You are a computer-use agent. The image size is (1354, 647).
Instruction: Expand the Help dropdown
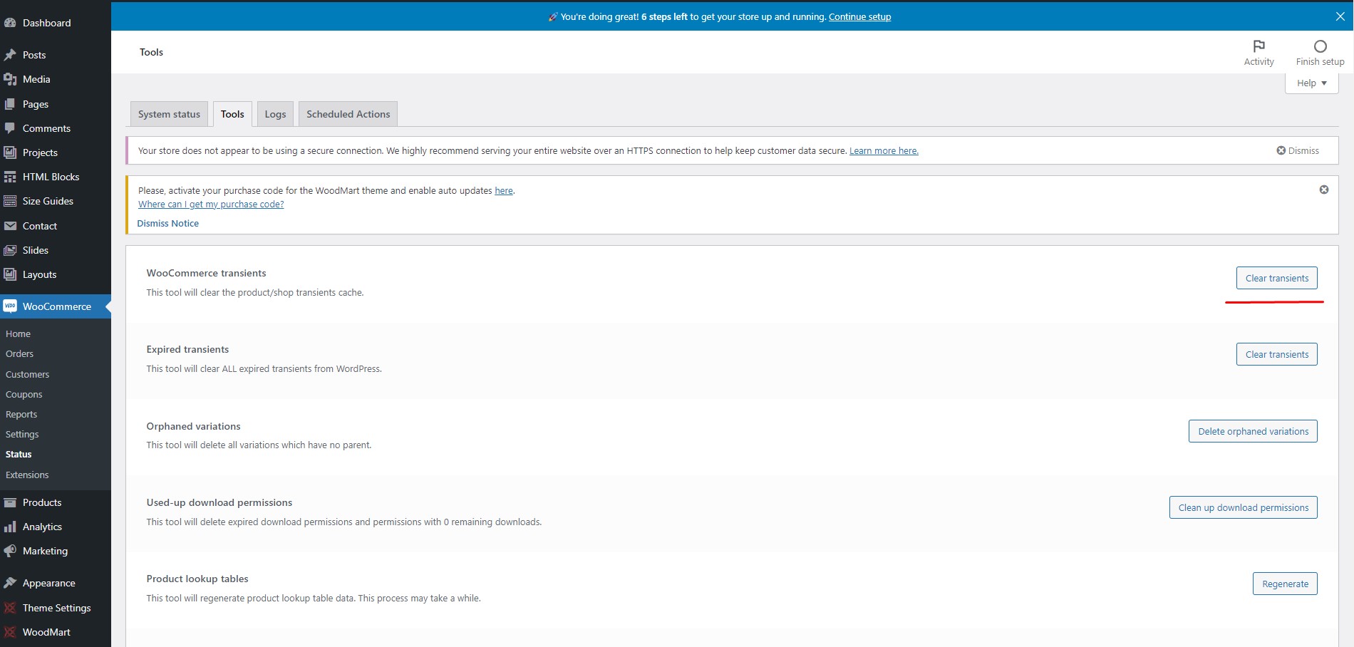pyautogui.click(x=1312, y=83)
